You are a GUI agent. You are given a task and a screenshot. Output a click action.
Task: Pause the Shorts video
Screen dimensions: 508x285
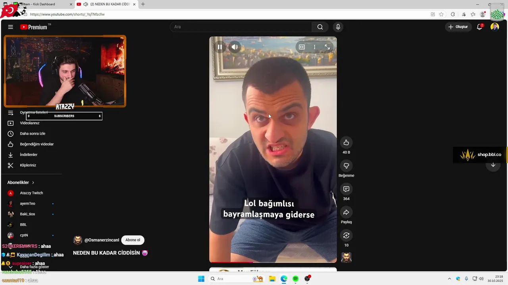(x=219, y=47)
